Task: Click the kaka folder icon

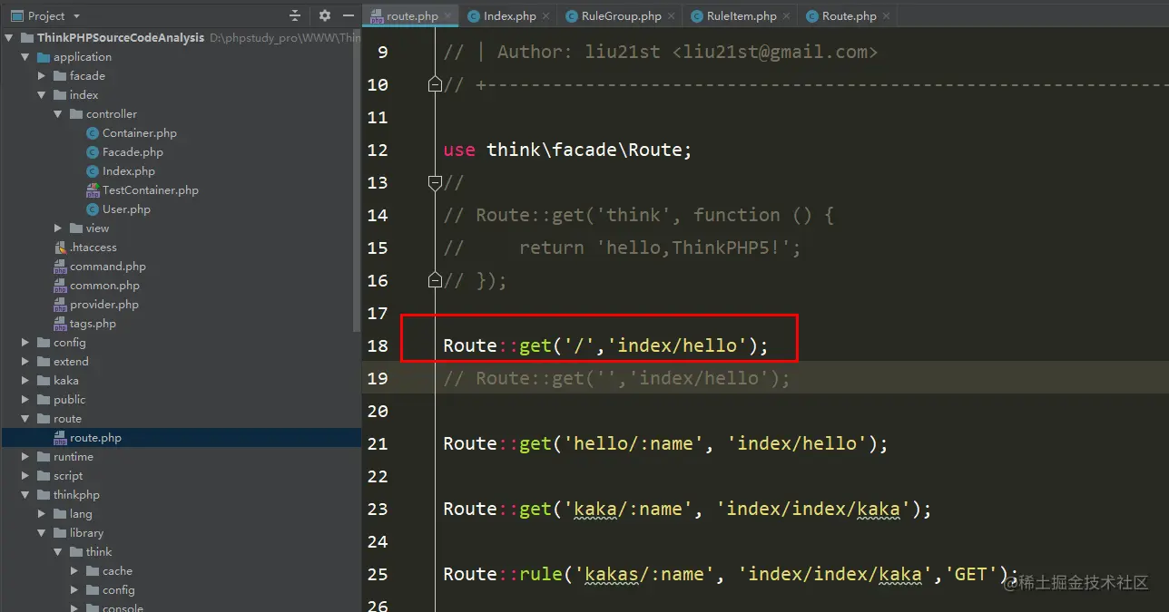Action: coord(44,381)
